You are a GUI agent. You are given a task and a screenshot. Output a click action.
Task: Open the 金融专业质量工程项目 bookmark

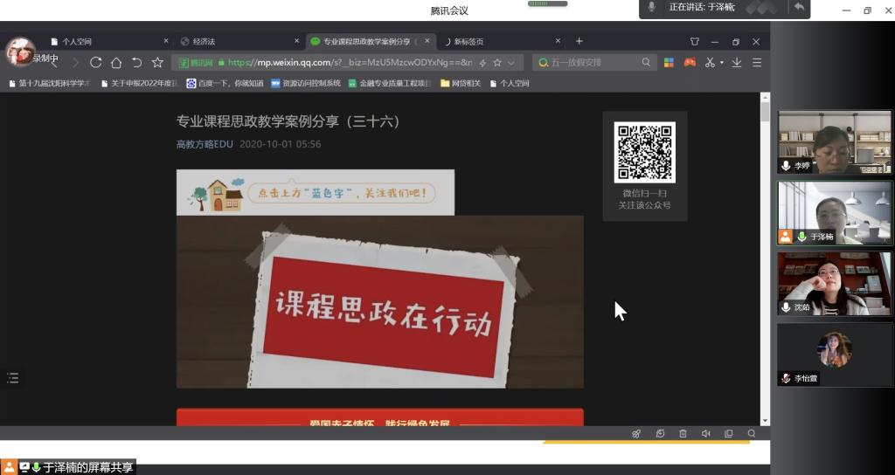coord(390,83)
